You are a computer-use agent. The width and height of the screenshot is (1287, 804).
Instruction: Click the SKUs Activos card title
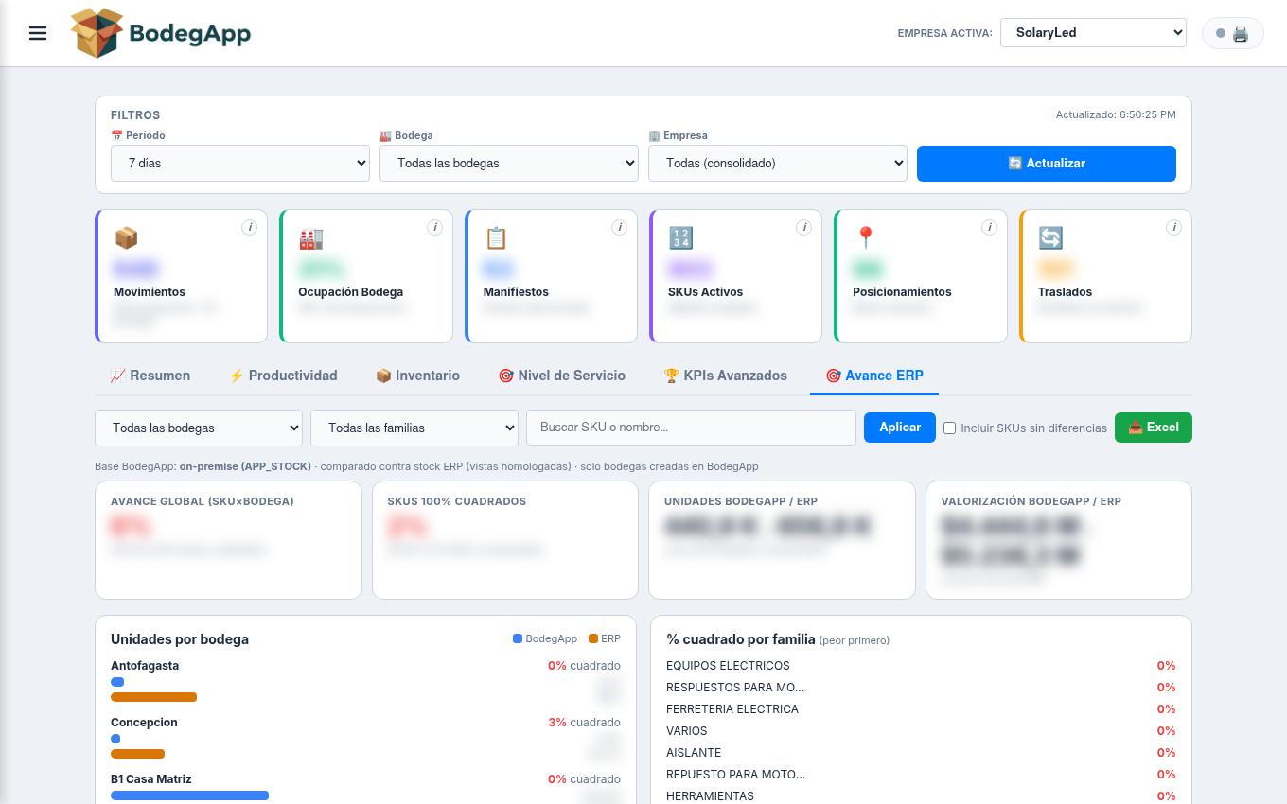coord(706,292)
